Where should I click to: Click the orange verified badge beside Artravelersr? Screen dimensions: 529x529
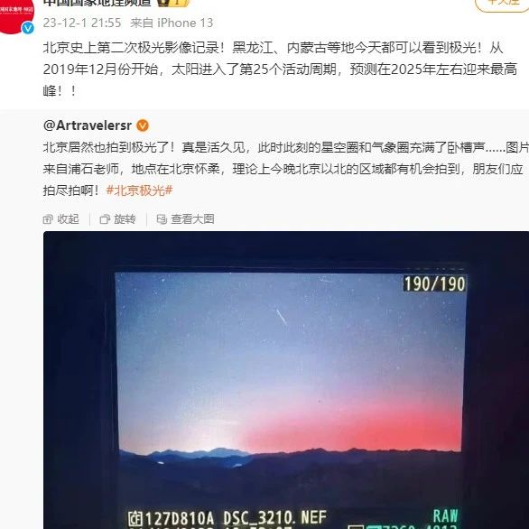coord(143,125)
